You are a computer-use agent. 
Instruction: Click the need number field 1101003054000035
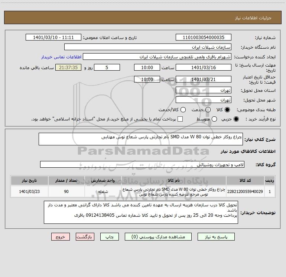[204, 38]
